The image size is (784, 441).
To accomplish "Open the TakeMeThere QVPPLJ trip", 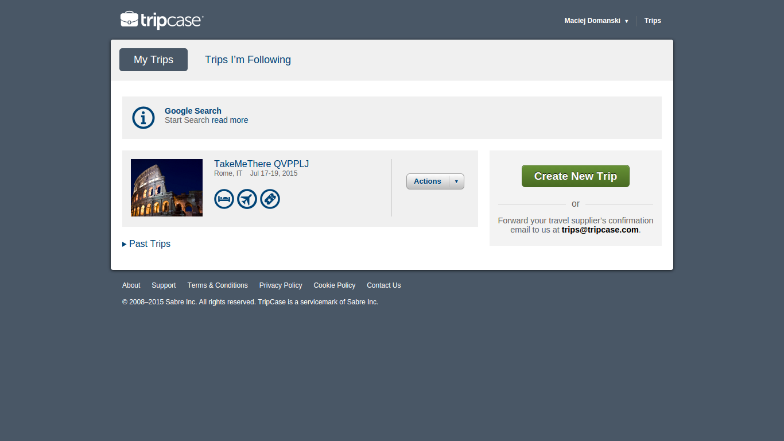I will (x=261, y=164).
